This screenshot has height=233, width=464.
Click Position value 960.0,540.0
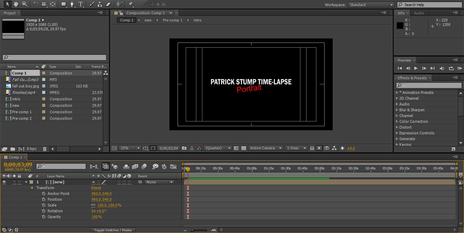(101, 199)
